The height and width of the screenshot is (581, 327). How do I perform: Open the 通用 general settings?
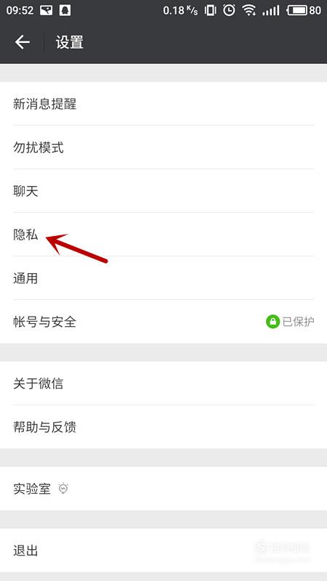click(x=163, y=278)
